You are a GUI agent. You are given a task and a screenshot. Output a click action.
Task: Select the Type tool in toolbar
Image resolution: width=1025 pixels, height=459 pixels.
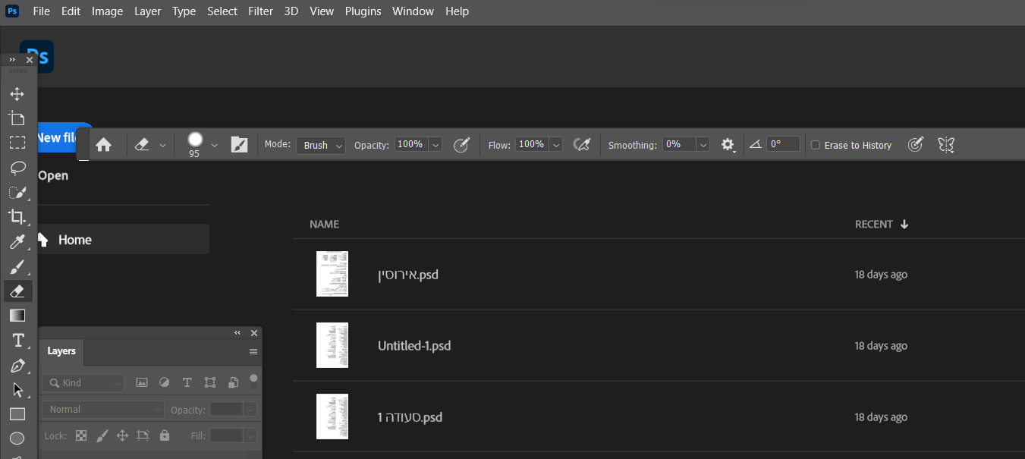pos(17,341)
